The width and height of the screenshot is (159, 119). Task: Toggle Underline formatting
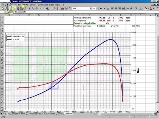coord(108,8)
